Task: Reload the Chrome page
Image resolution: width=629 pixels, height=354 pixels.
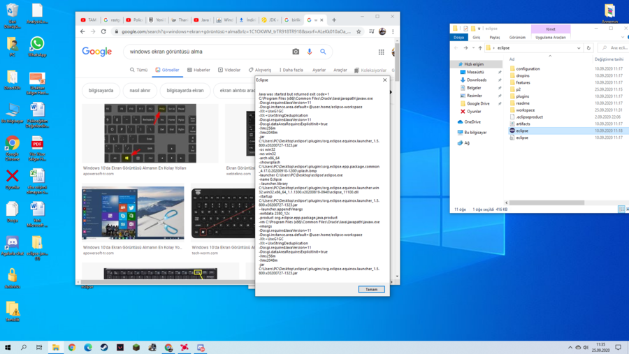Action: coord(103,31)
